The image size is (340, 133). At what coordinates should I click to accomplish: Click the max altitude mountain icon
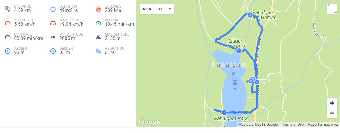point(98,37)
